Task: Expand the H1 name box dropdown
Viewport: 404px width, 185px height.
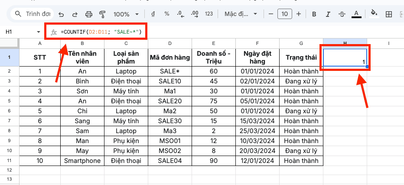Action: (x=39, y=32)
